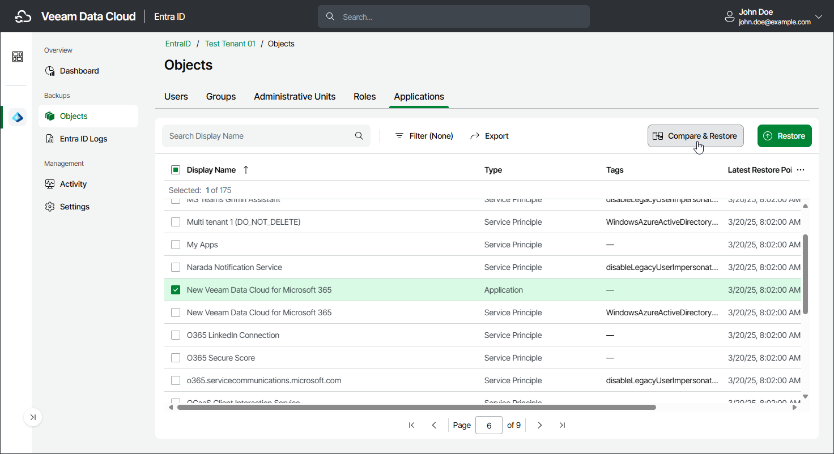Open Entra ID Logs in the sidebar
Image resolution: width=834 pixels, height=454 pixels.
pos(88,139)
